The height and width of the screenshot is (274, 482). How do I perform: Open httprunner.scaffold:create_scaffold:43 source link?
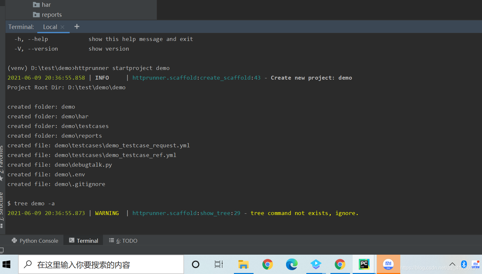pyautogui.click(x=196, y=78)
